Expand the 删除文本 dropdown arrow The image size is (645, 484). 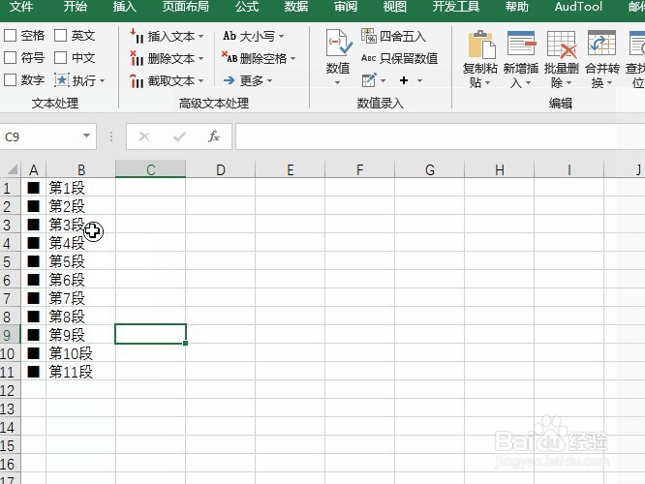(201, 59)
